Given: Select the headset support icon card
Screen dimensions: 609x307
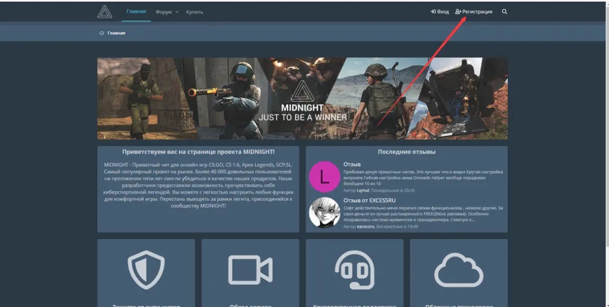Looking at the screenshot, I should (x=354, y=271).
